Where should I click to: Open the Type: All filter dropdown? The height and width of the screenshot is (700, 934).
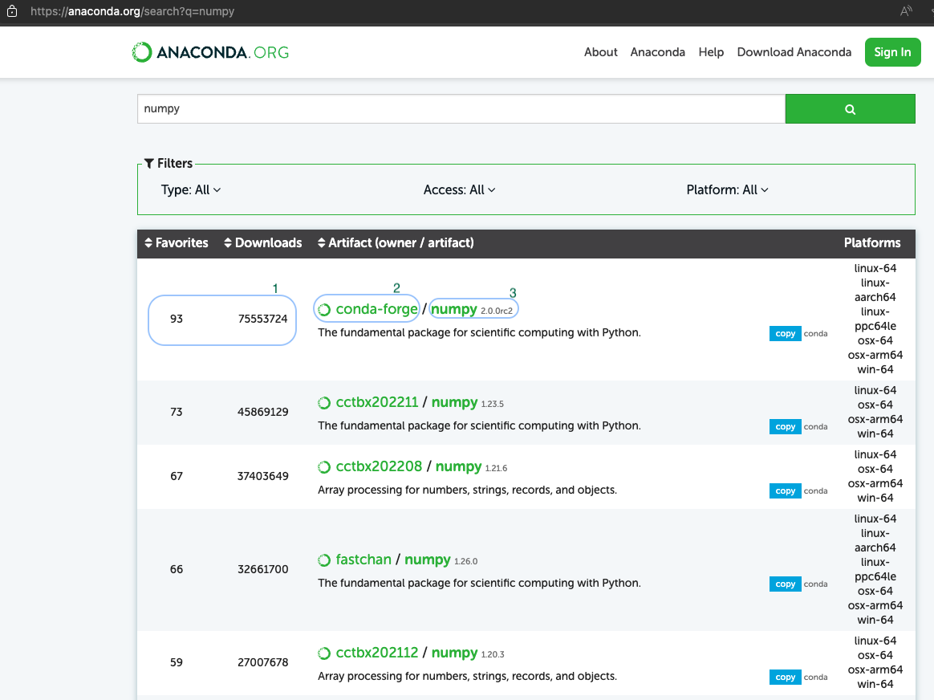[191, 190]
